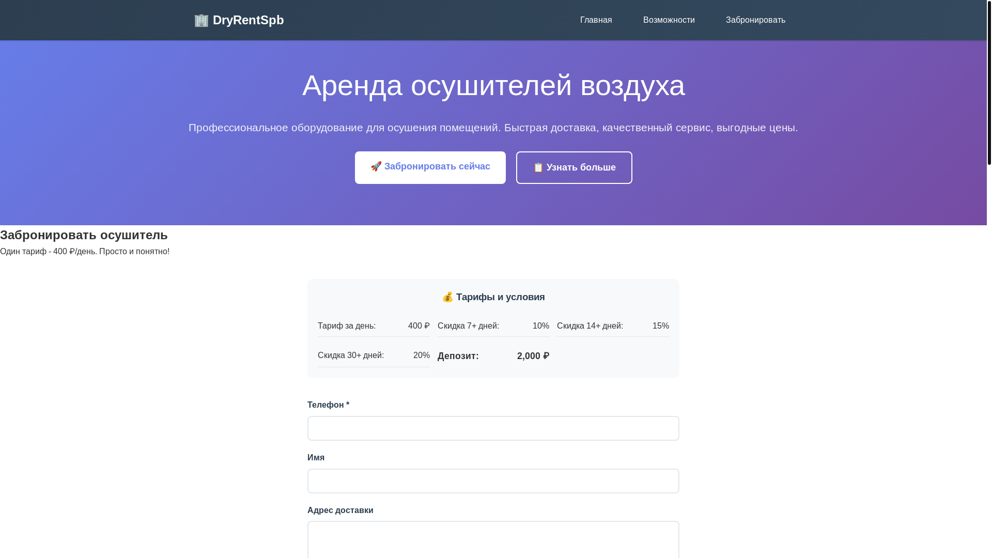
Task: Focus the Телефон input field
Action: tap(493, 428)
